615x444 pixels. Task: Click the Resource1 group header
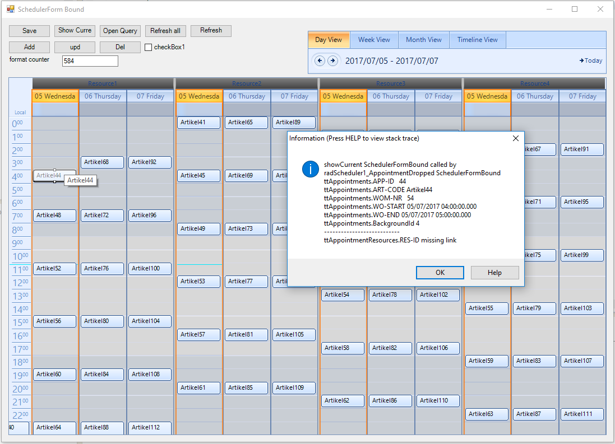click(103, 83)
